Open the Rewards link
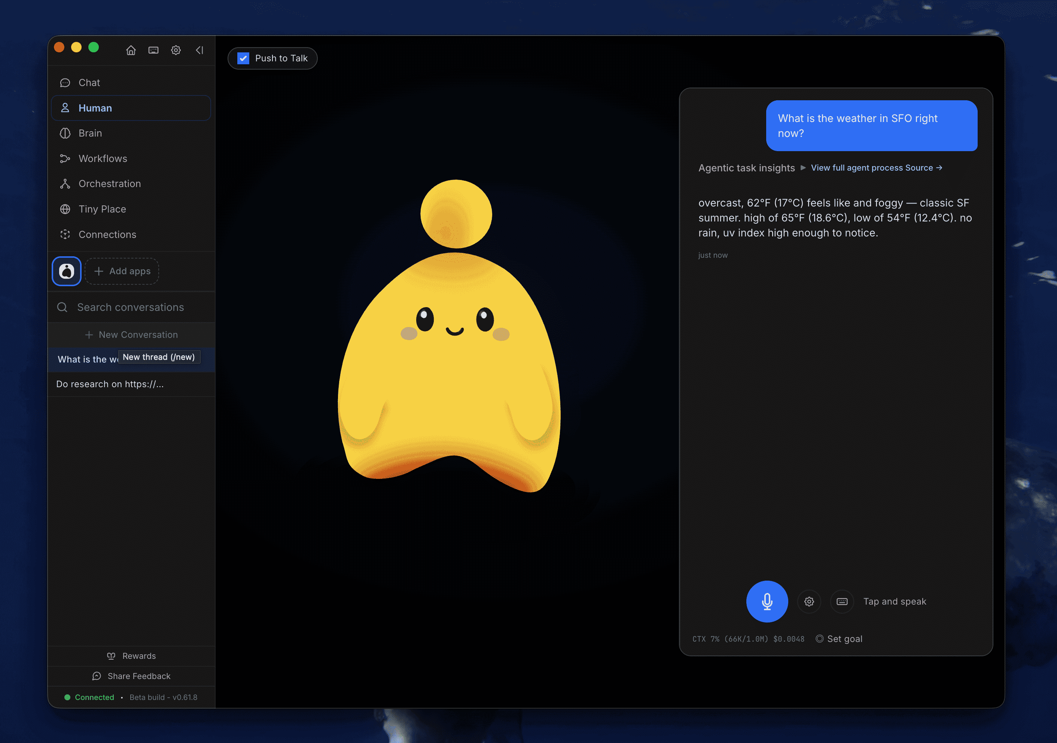 132,656
